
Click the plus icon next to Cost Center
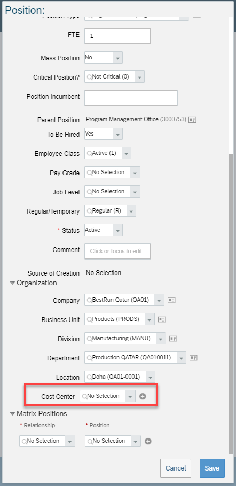point(143,396)
